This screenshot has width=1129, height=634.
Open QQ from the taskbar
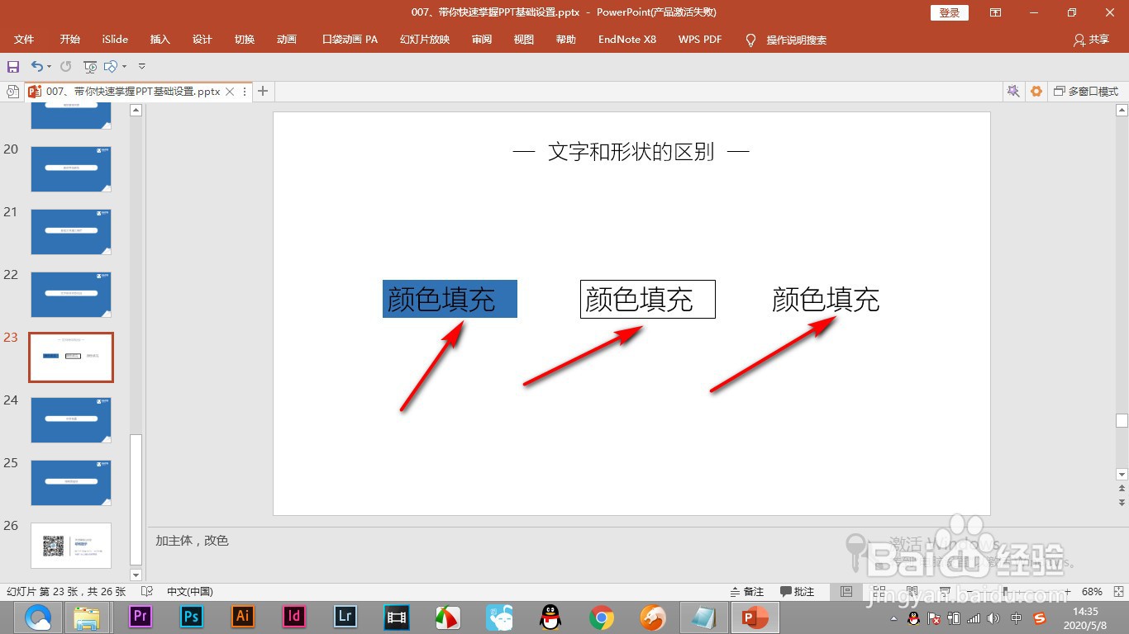click(x=550, y=617)
